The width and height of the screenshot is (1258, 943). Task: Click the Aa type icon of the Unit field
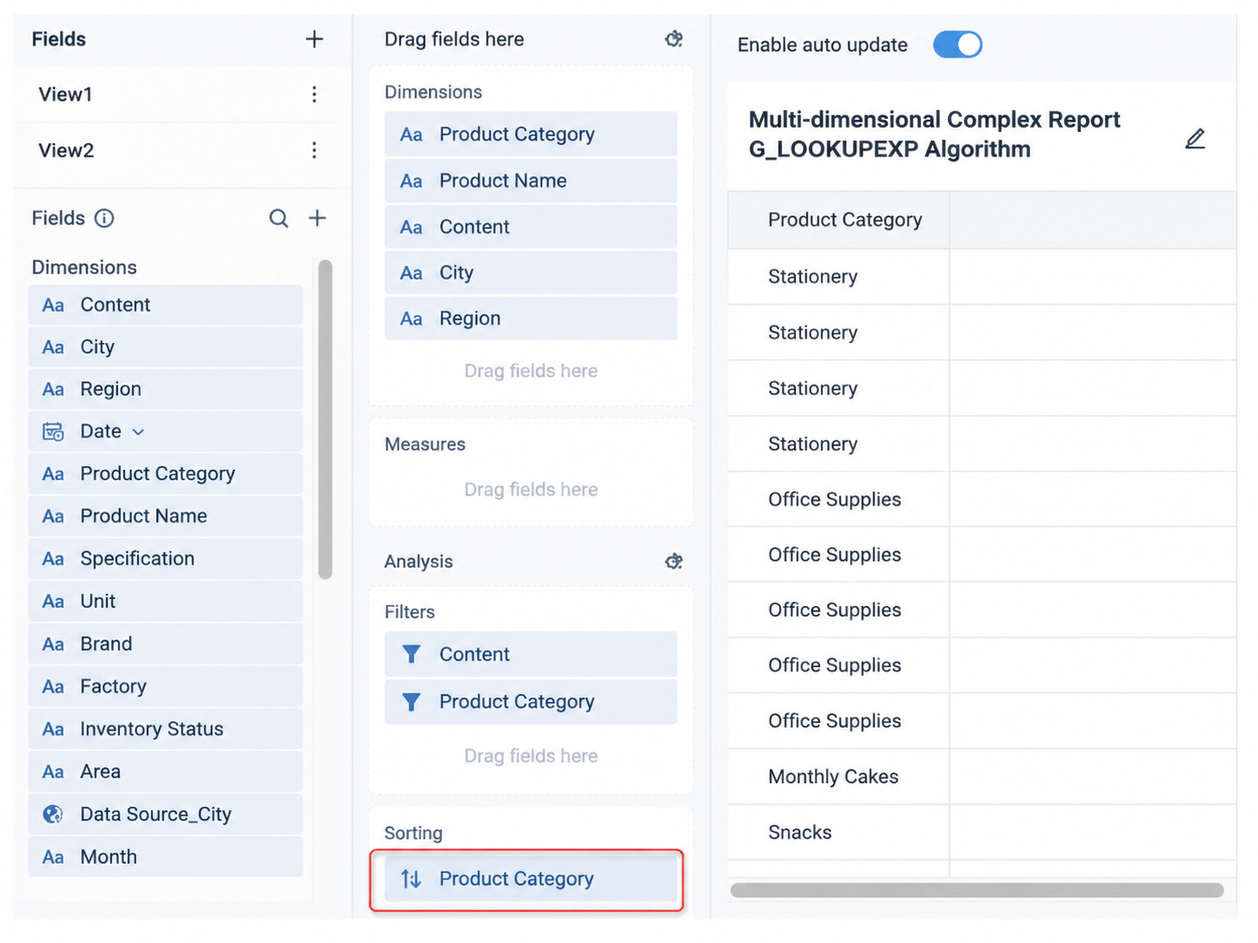click(x=53, y=602)
